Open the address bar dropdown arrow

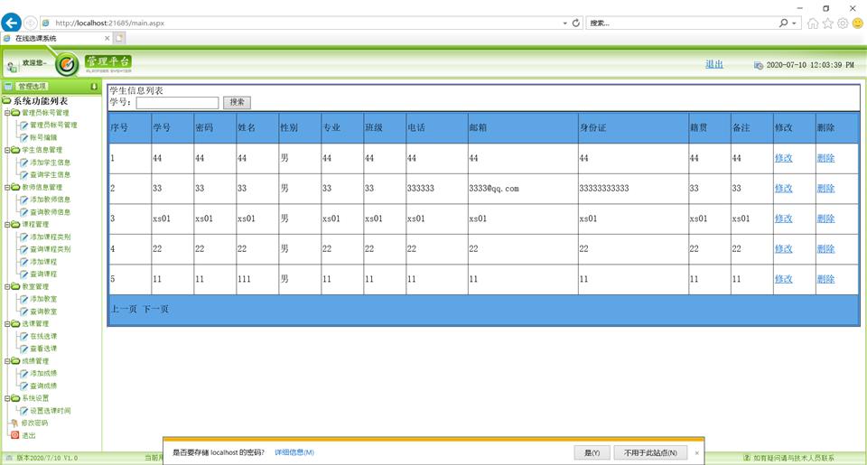click(565, 23)
